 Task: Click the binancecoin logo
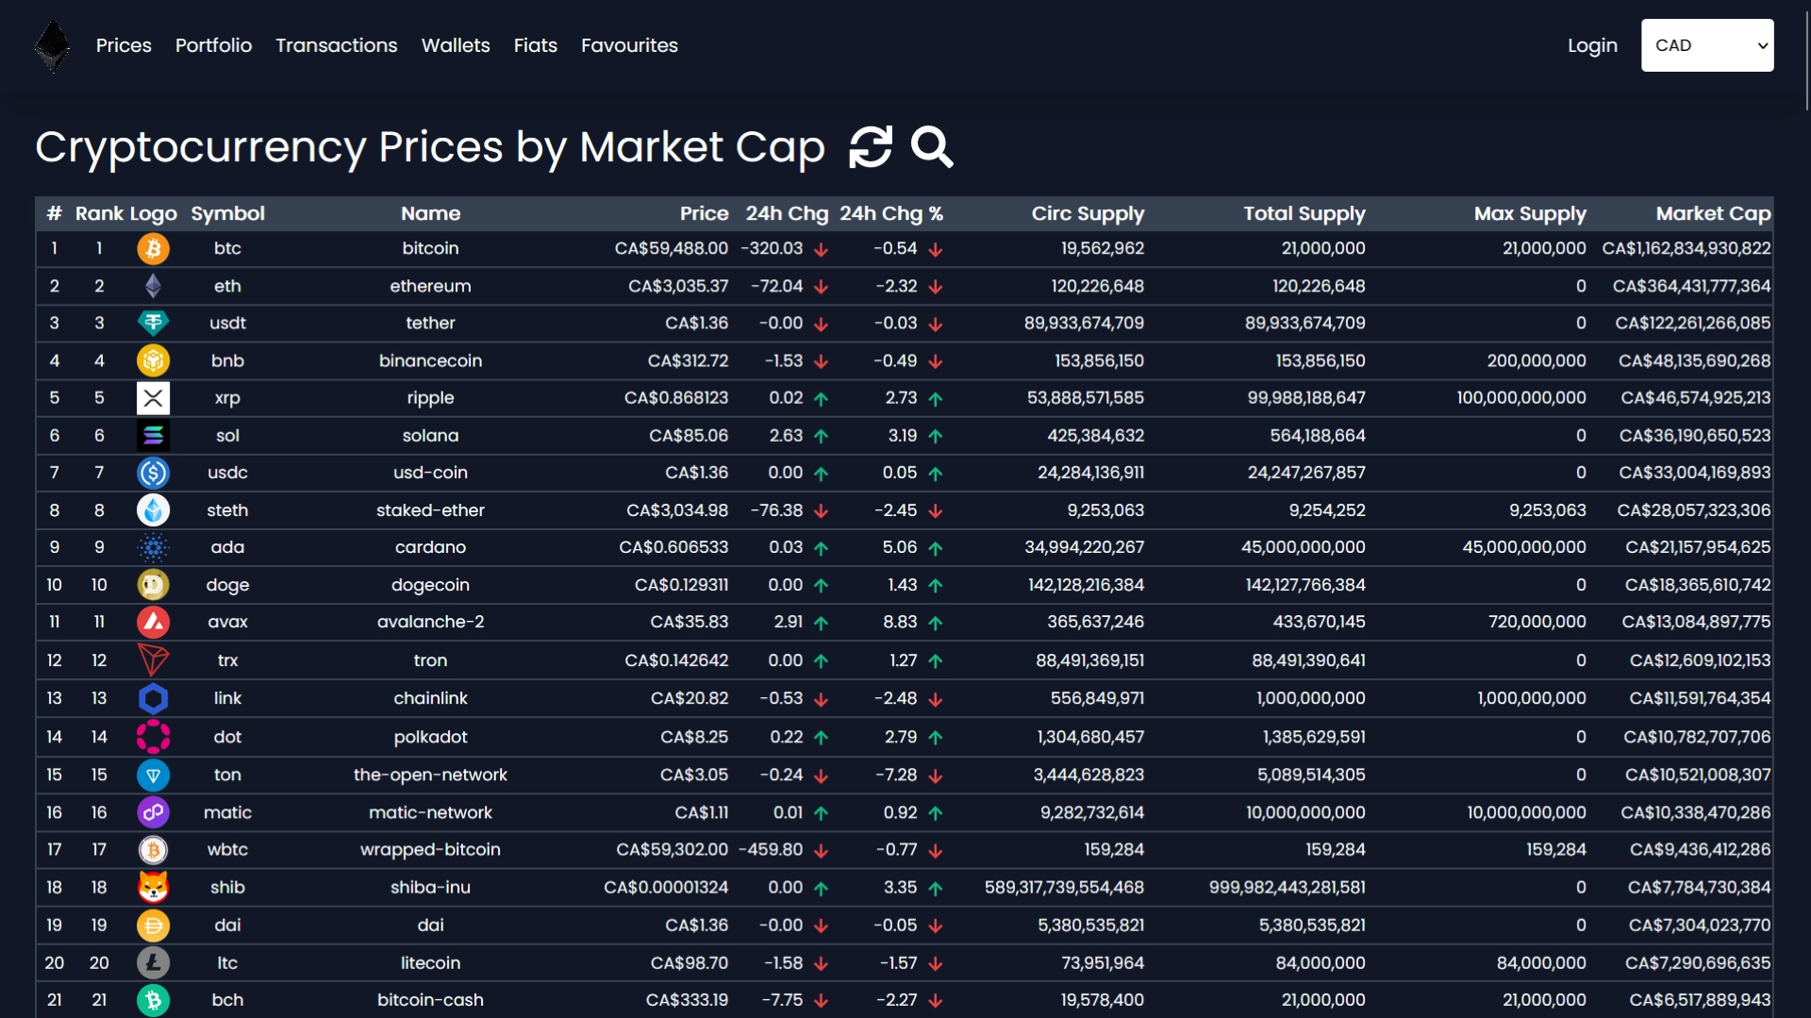(153, 360)
